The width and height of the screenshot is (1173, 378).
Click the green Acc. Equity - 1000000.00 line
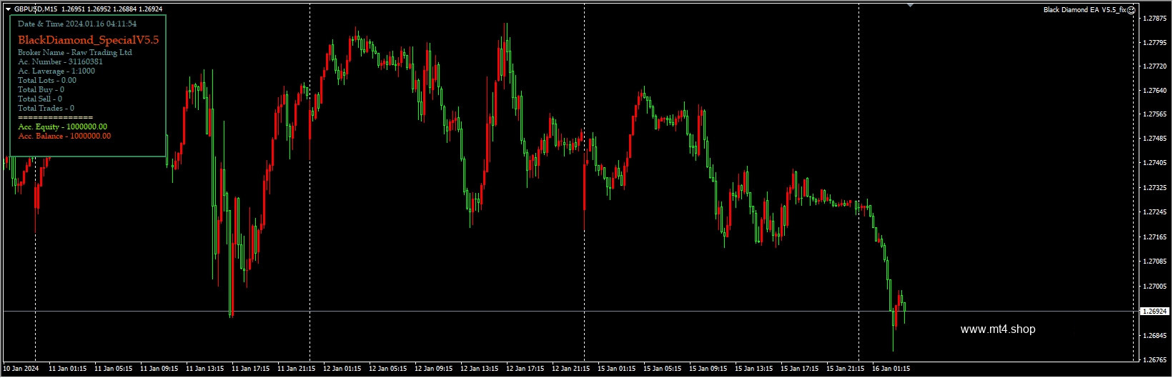[63, 127]
